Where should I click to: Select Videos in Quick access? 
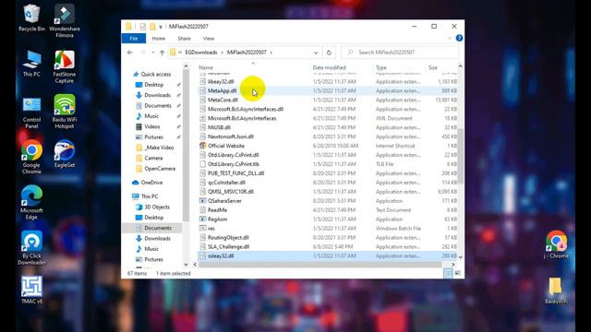151,127
